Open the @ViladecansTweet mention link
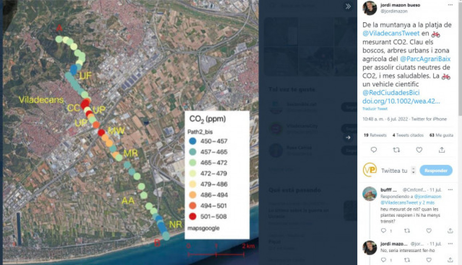The width and height of the screenshot is (462, 265). (x=391, y=33)
